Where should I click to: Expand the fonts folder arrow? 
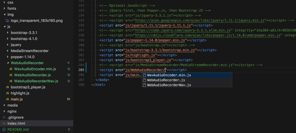[4, 9]
